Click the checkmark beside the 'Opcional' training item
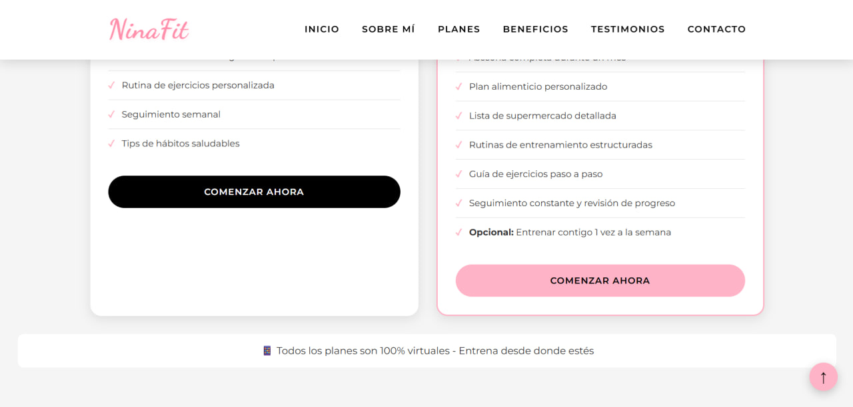This screenshot has width=853, height=407. [x=459, y=232]
